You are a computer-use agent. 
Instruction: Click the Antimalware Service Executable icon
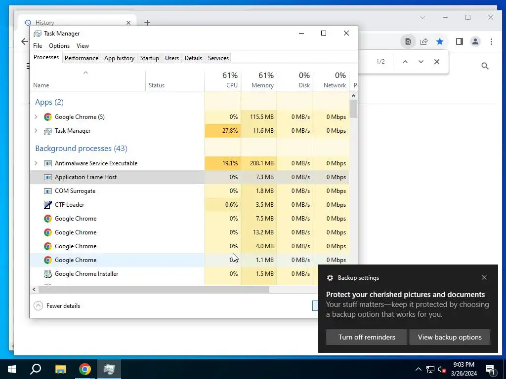(48, 163)
